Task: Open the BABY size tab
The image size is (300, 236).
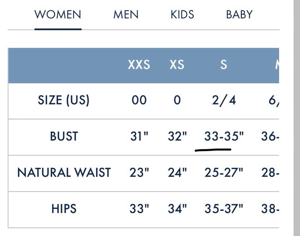Action: coord(239,15)
